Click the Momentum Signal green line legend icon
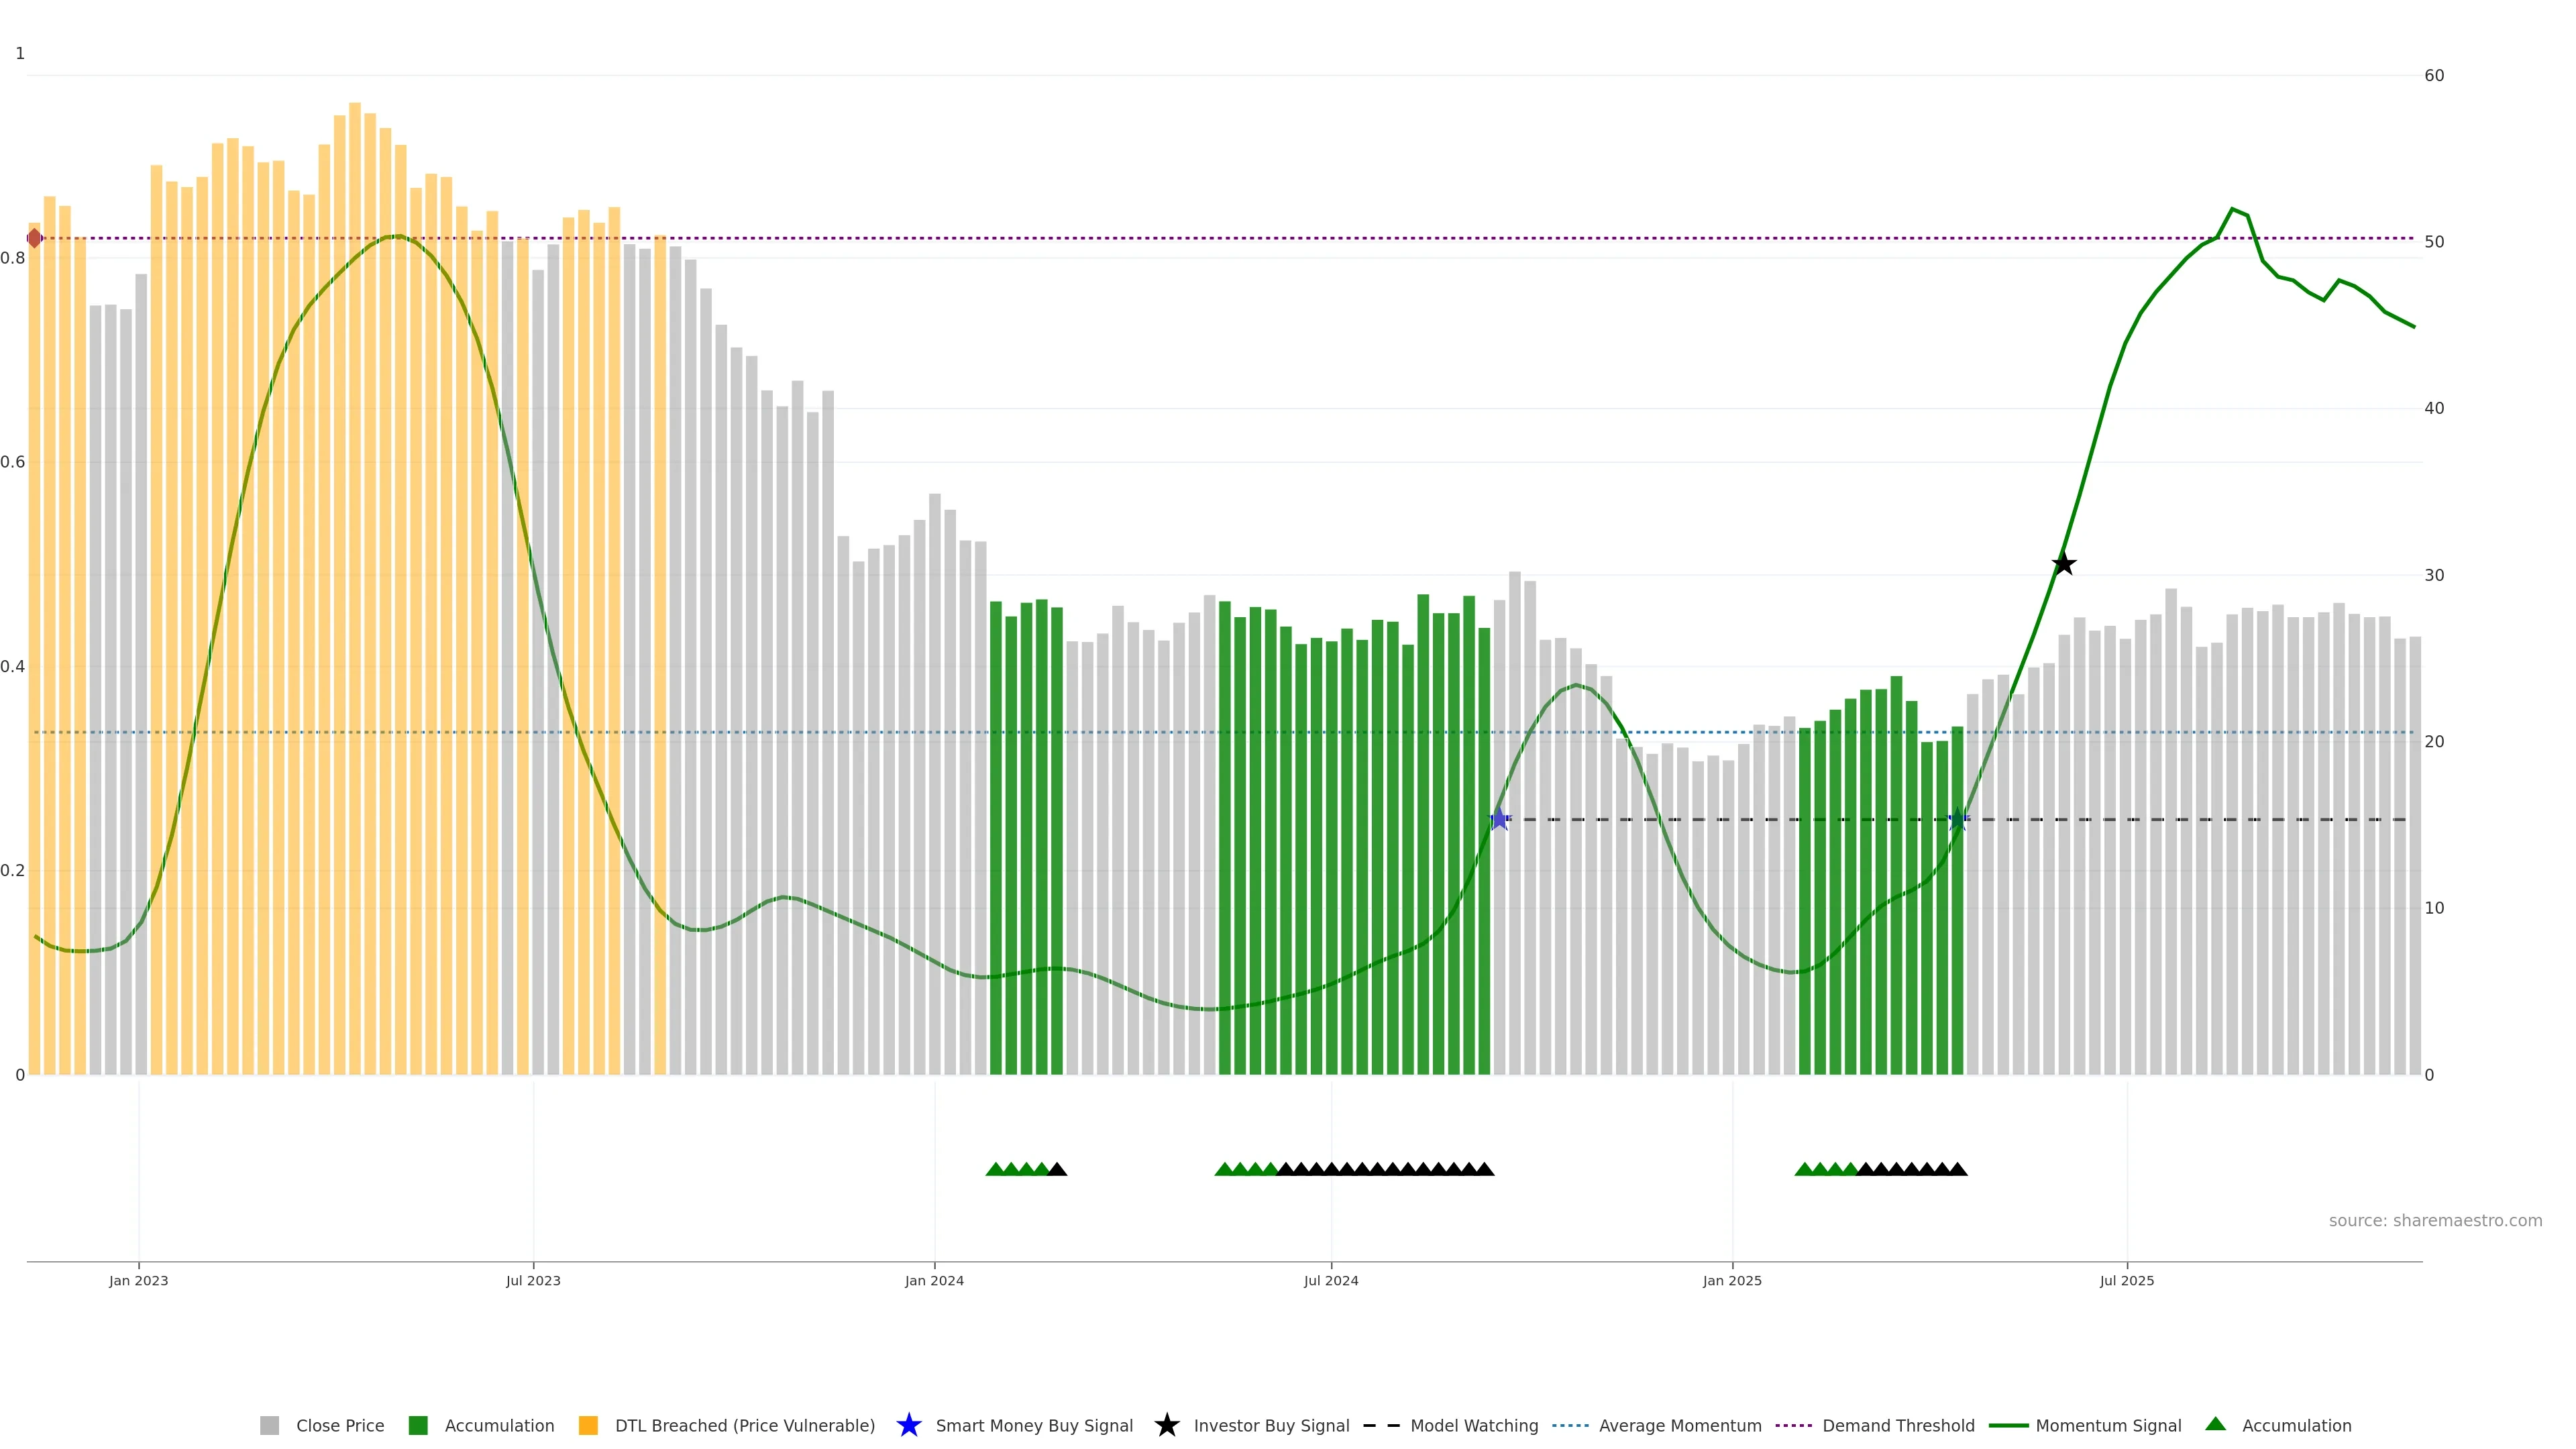The image size is (2576, 1449). (x=2008, y=1425)
